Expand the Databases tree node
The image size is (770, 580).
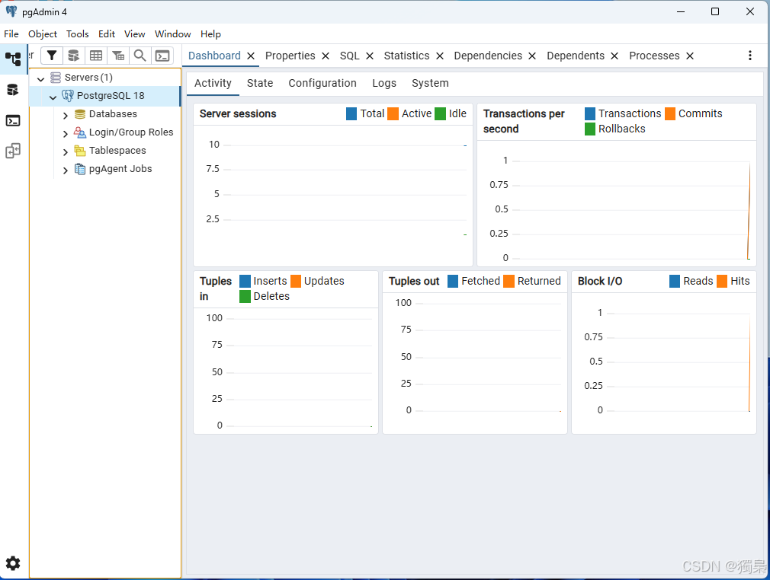click(66, 115)
